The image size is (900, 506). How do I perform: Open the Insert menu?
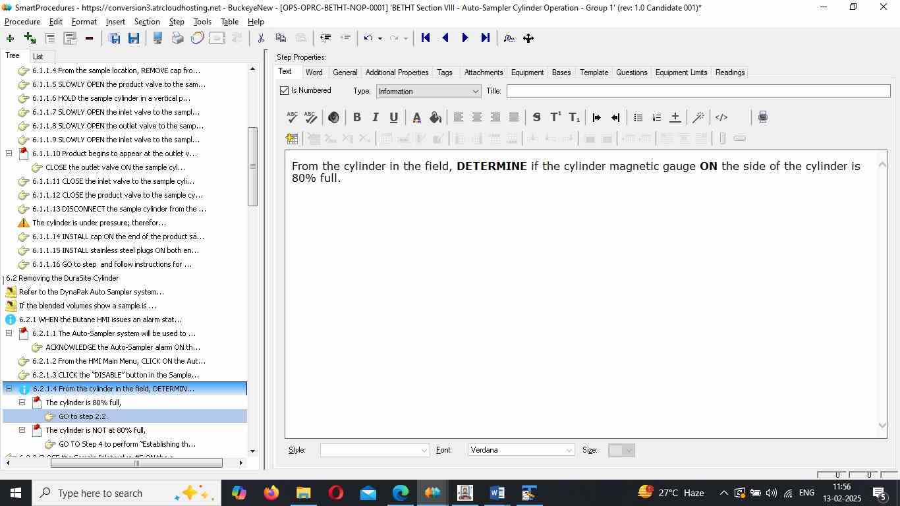(x=115, y=22)
